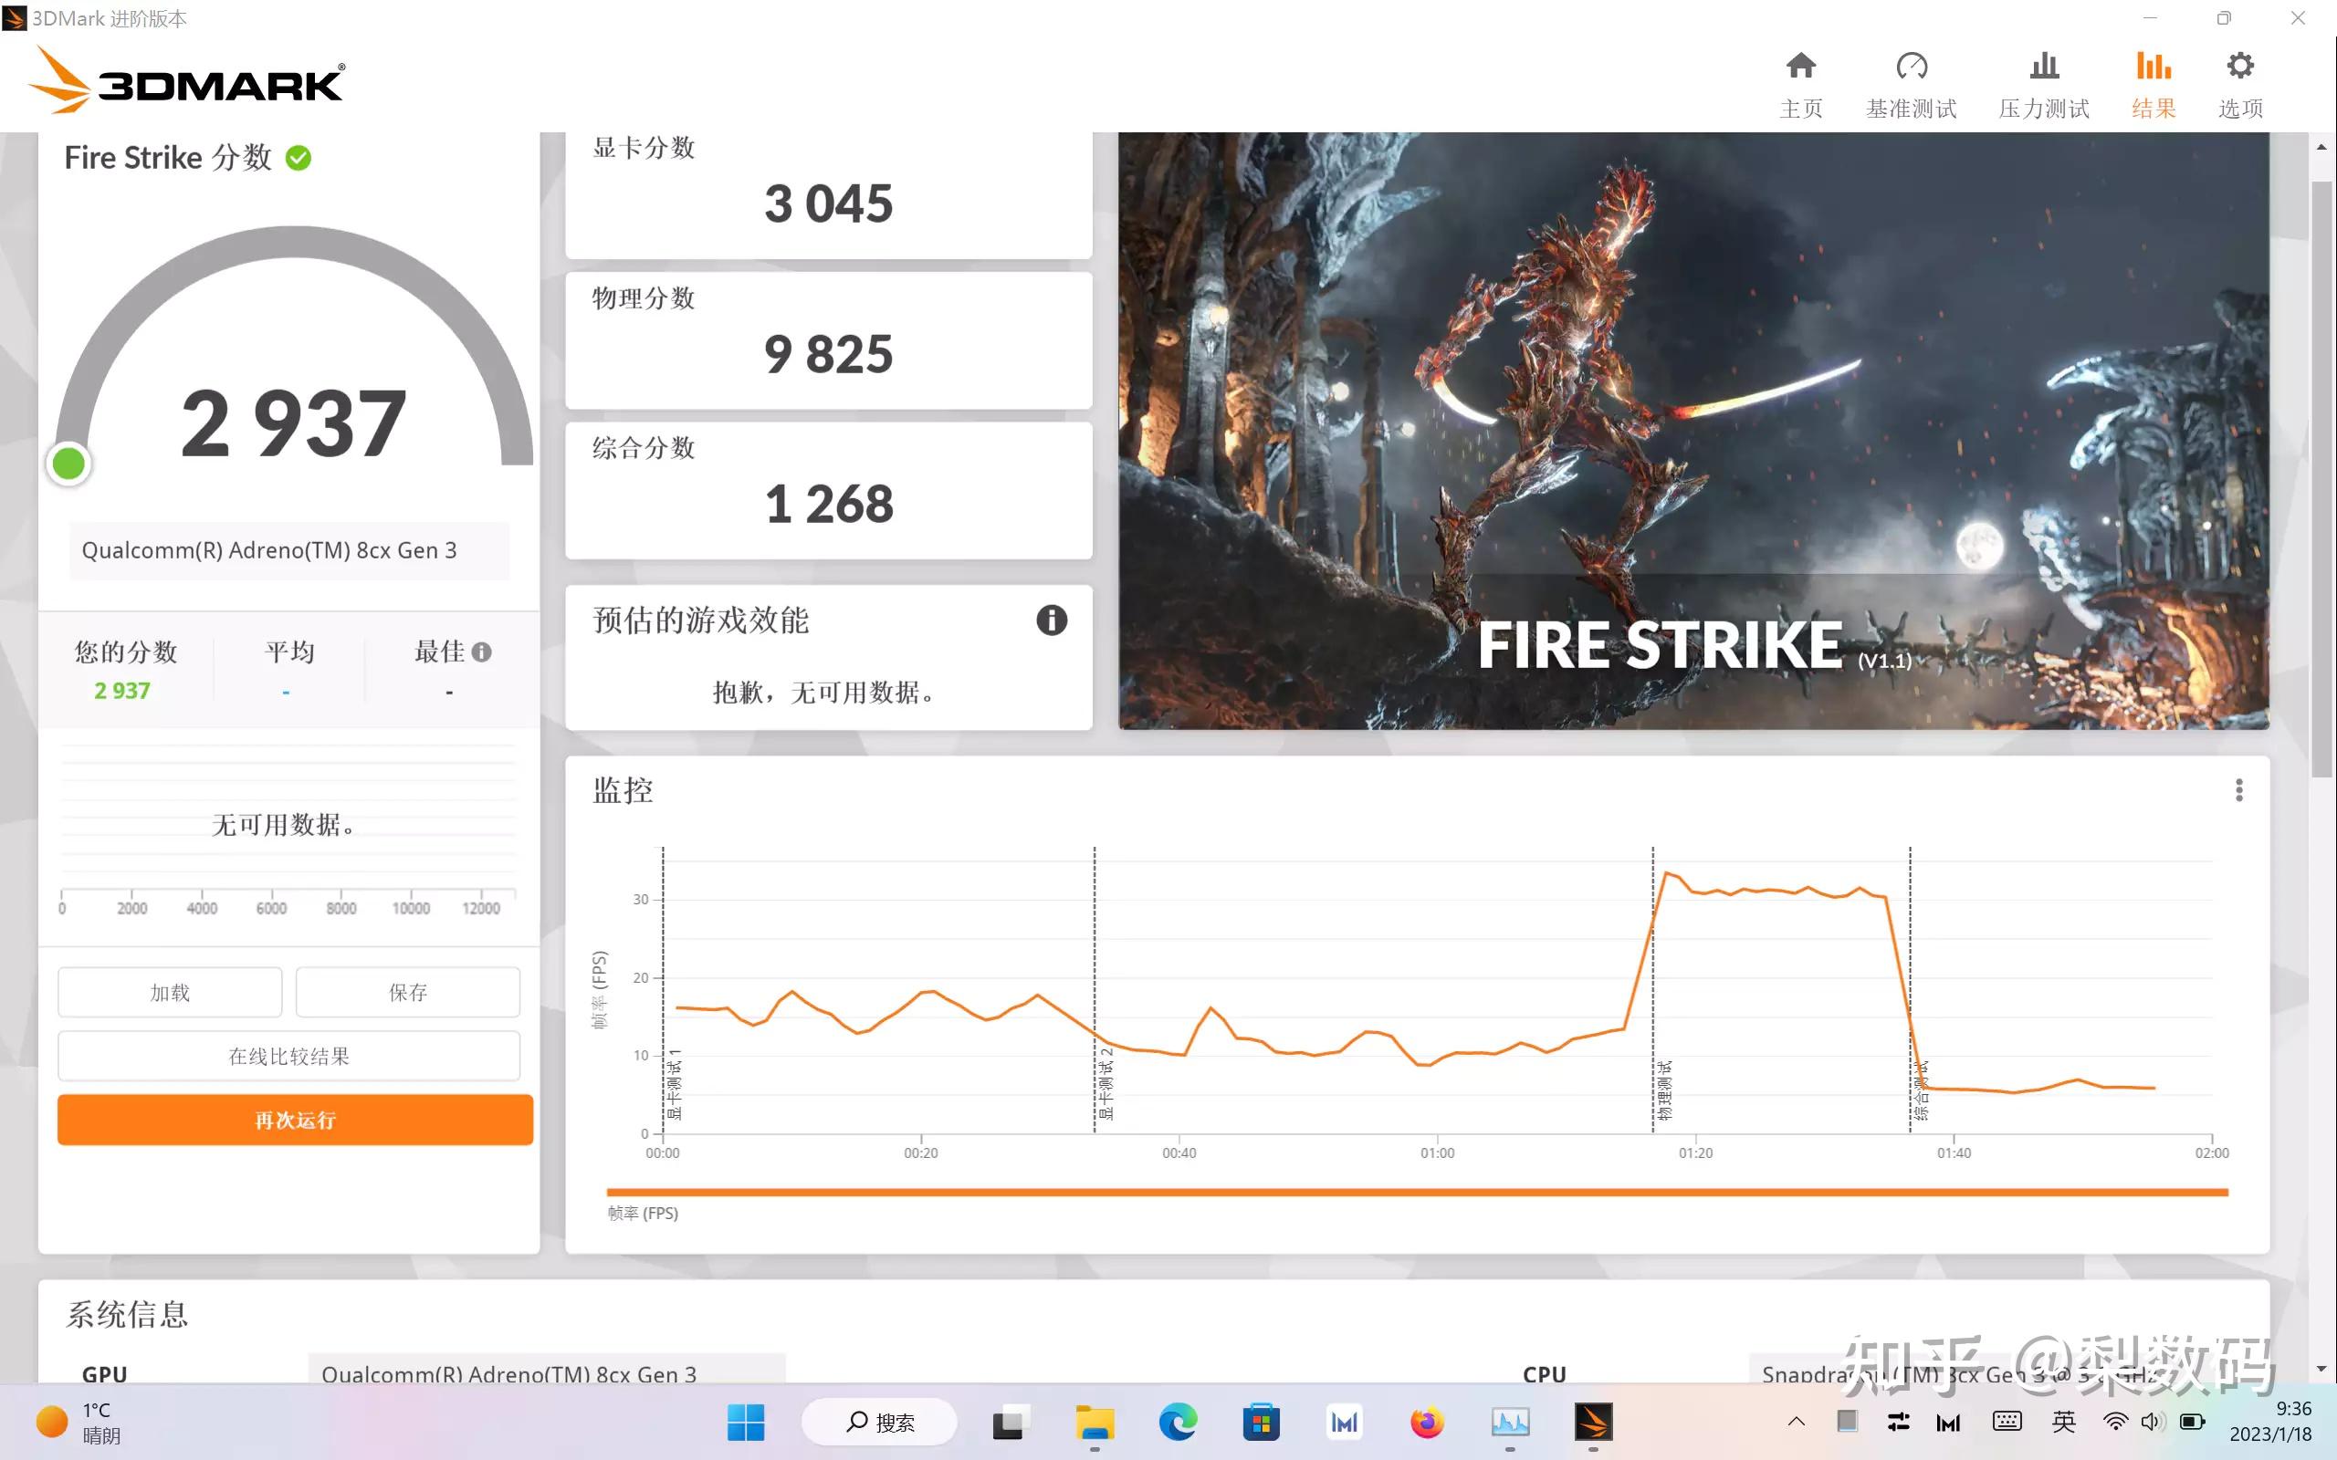Click the Wi-Fi icon in the system tray
Image resolution: width=2337 pixels, height=1460 pixels.
point(2115,1422)
